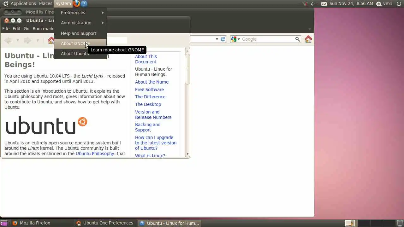Open the wireless network indicator
404x227 pixels.
click(305, 4)
